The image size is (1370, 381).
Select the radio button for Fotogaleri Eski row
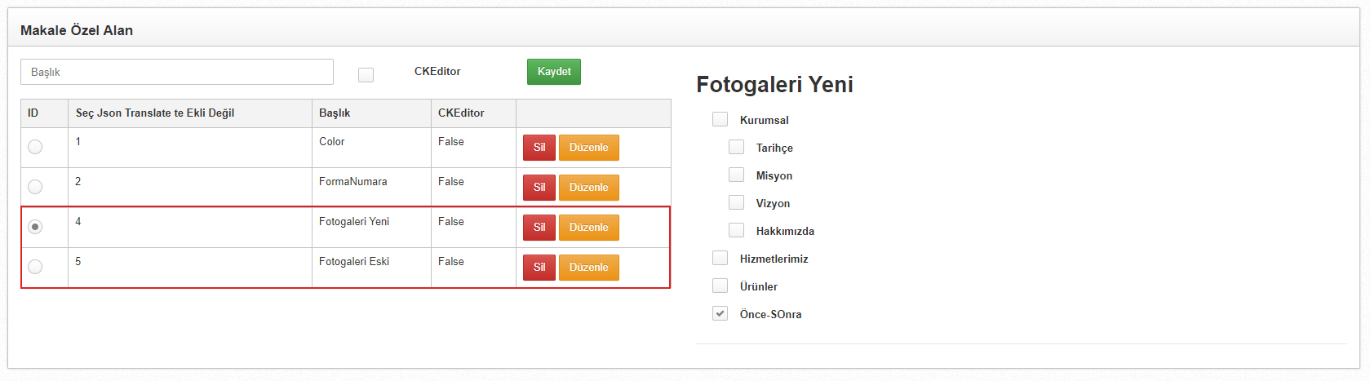click(x=35, y=267)
